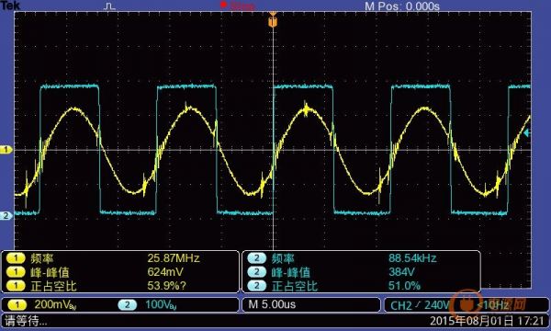Select the 25.87MHz frequency reading
The width and height of the screenshot is (551, 331).
174,258
